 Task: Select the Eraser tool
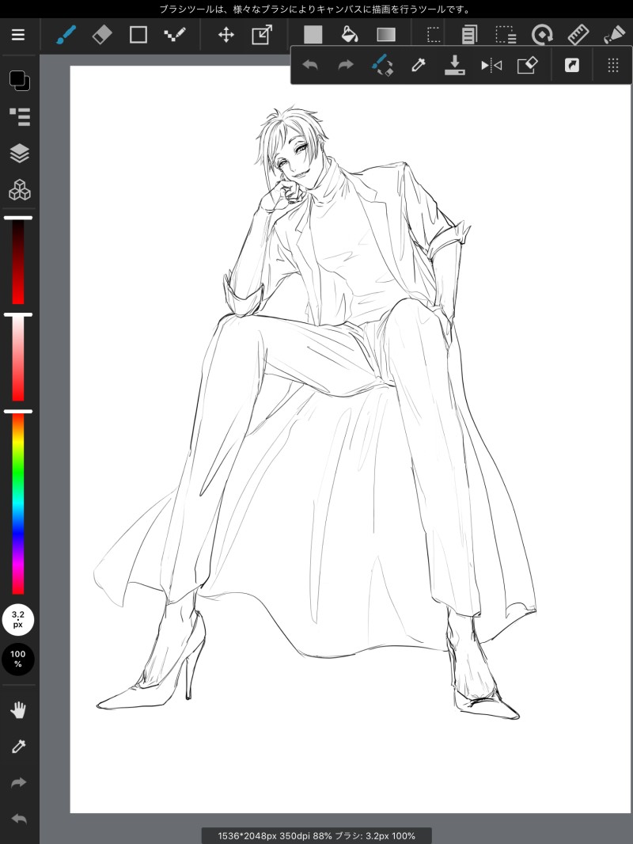102,35
